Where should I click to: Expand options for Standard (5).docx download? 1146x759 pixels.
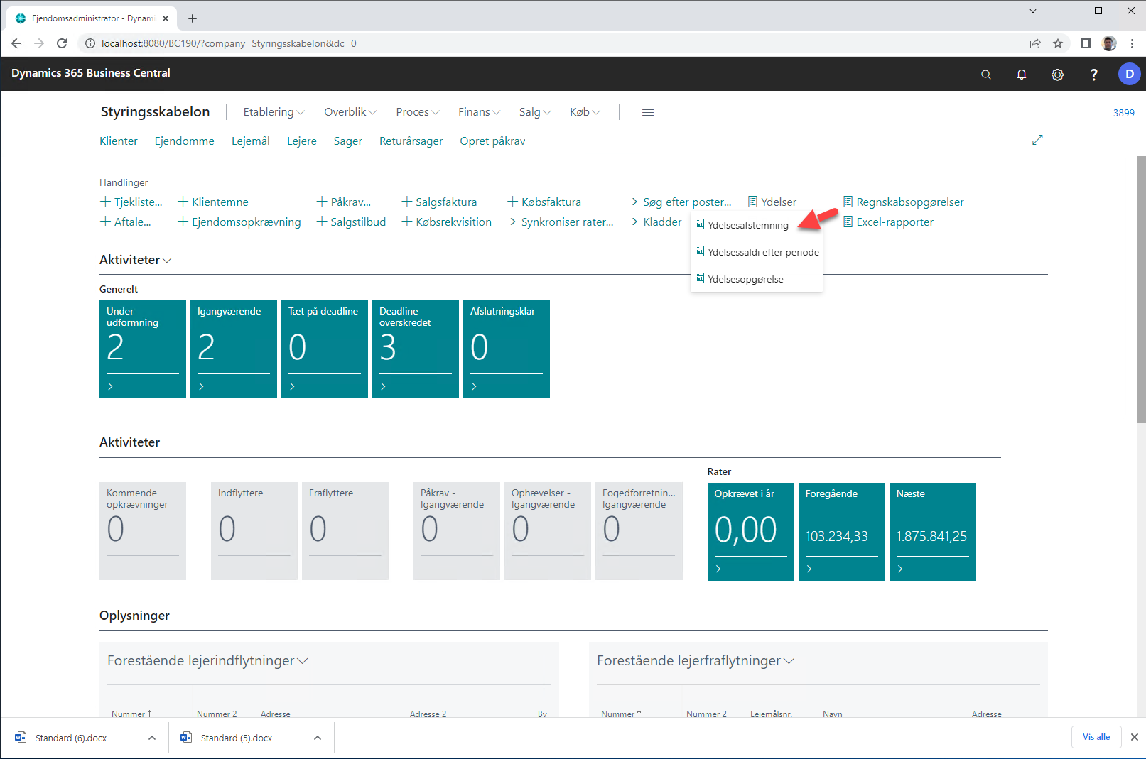coord(318,738)
